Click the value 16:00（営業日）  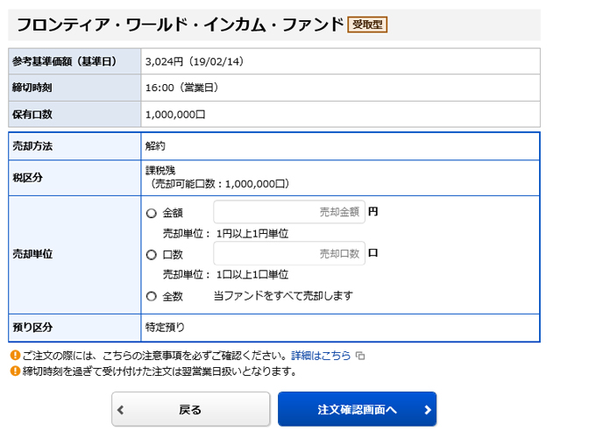tap(182, 88)
